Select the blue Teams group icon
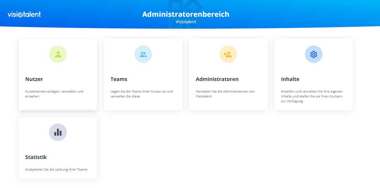The image size is (380, 188). click(x=143, y=54)
